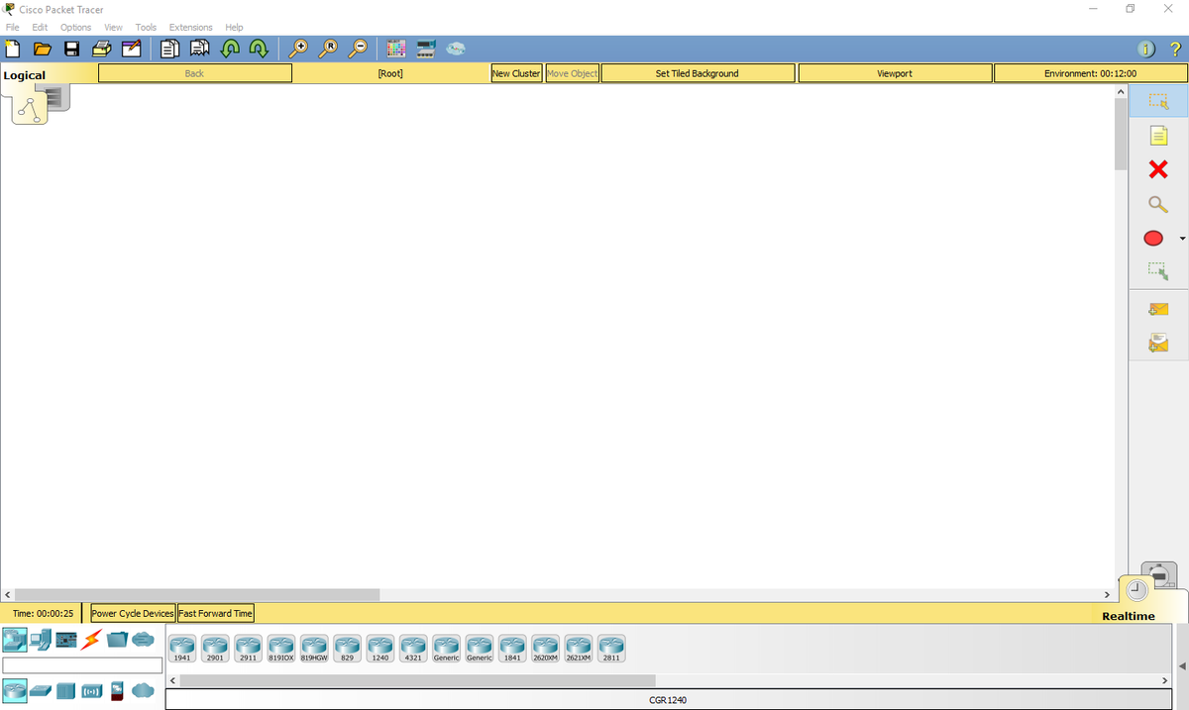Image resolution: width=1189 pixels, height=710 pixels.
Task: Click Fast Forward Time button
Action: pyautogui.click(x=215, y=613)
